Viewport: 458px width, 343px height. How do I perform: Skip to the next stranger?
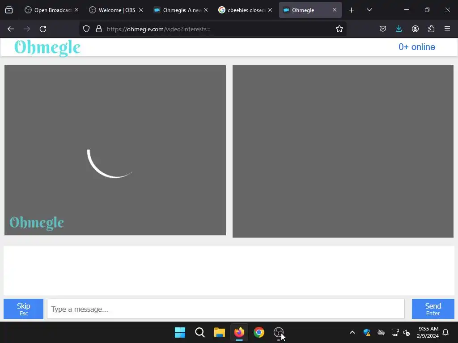[23, 309]
